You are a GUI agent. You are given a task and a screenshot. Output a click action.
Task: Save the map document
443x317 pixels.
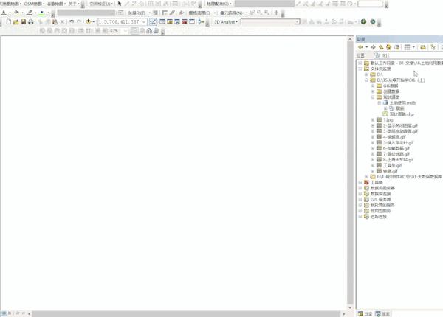coord(23,21)
